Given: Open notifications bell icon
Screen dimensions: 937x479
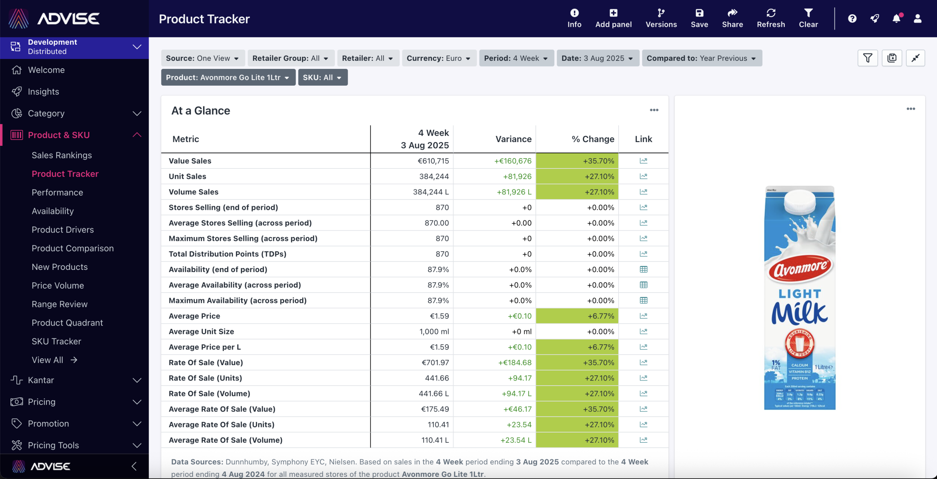Looking at the screenshot, I should [896, 18].
